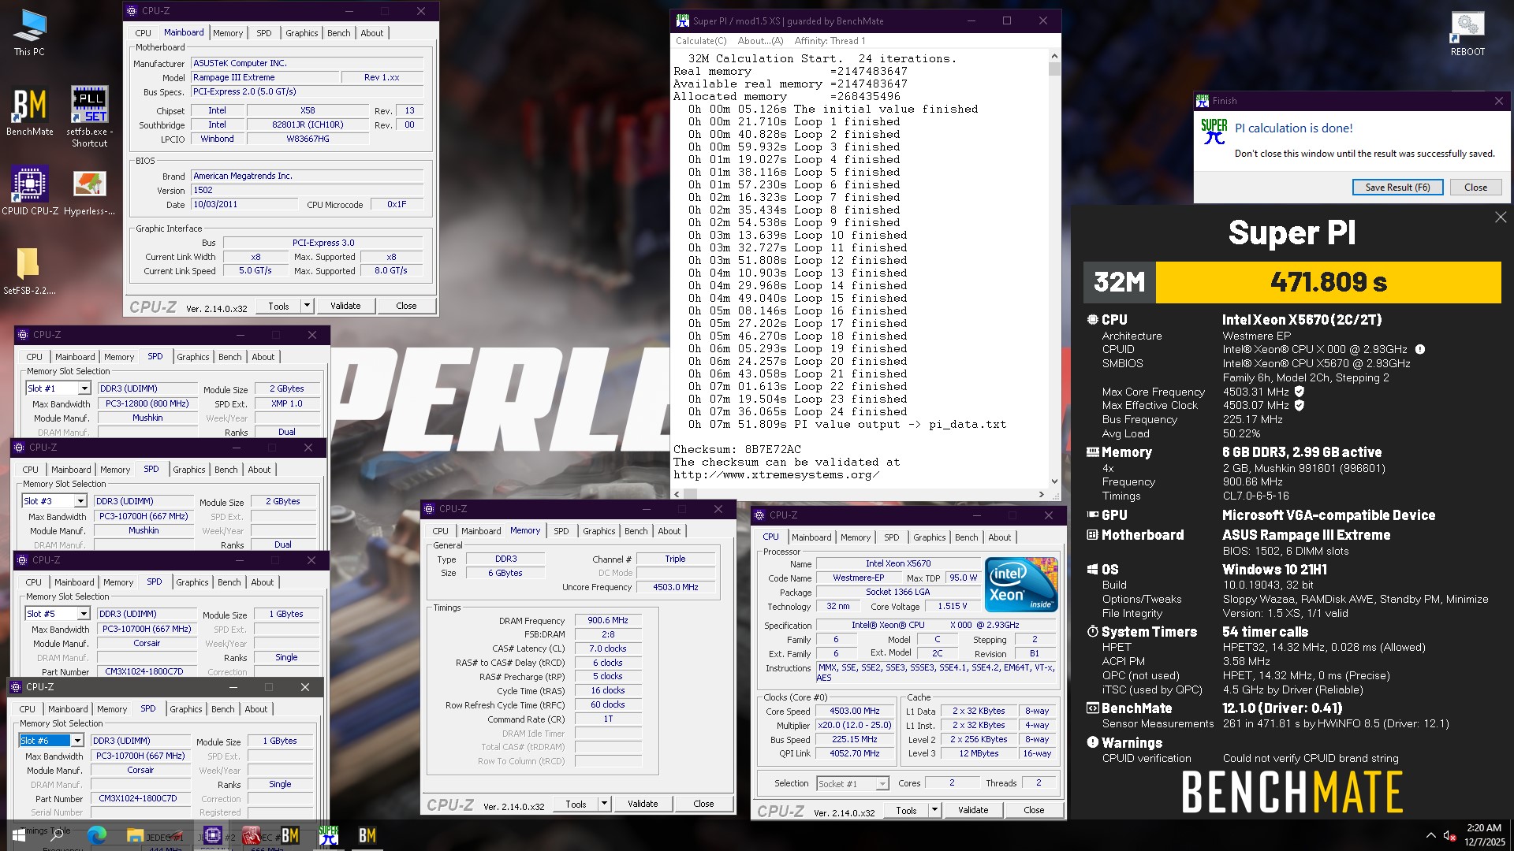The height and width of the screenshot is (851, 1514).
Task: Click Validate in Mainboard CPU-Z window
Action: (x=345, y=306)
